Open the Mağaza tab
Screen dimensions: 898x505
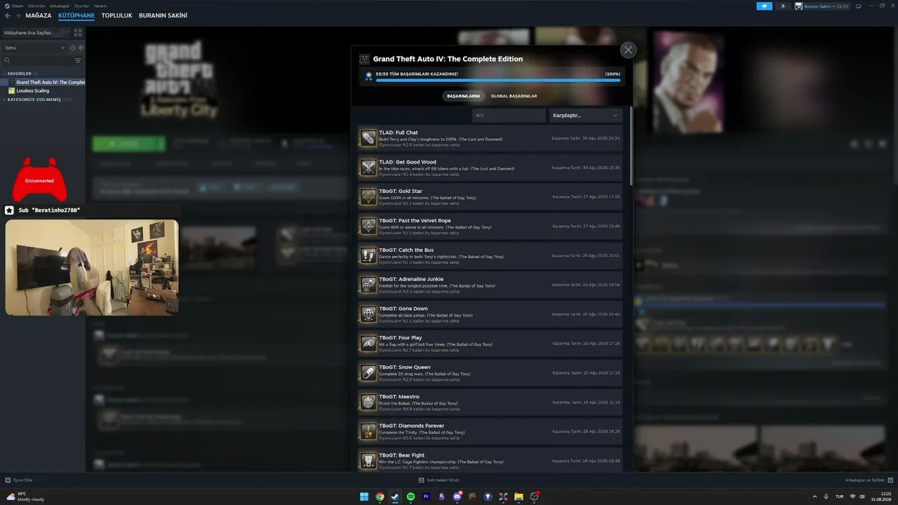click(39, 15)
